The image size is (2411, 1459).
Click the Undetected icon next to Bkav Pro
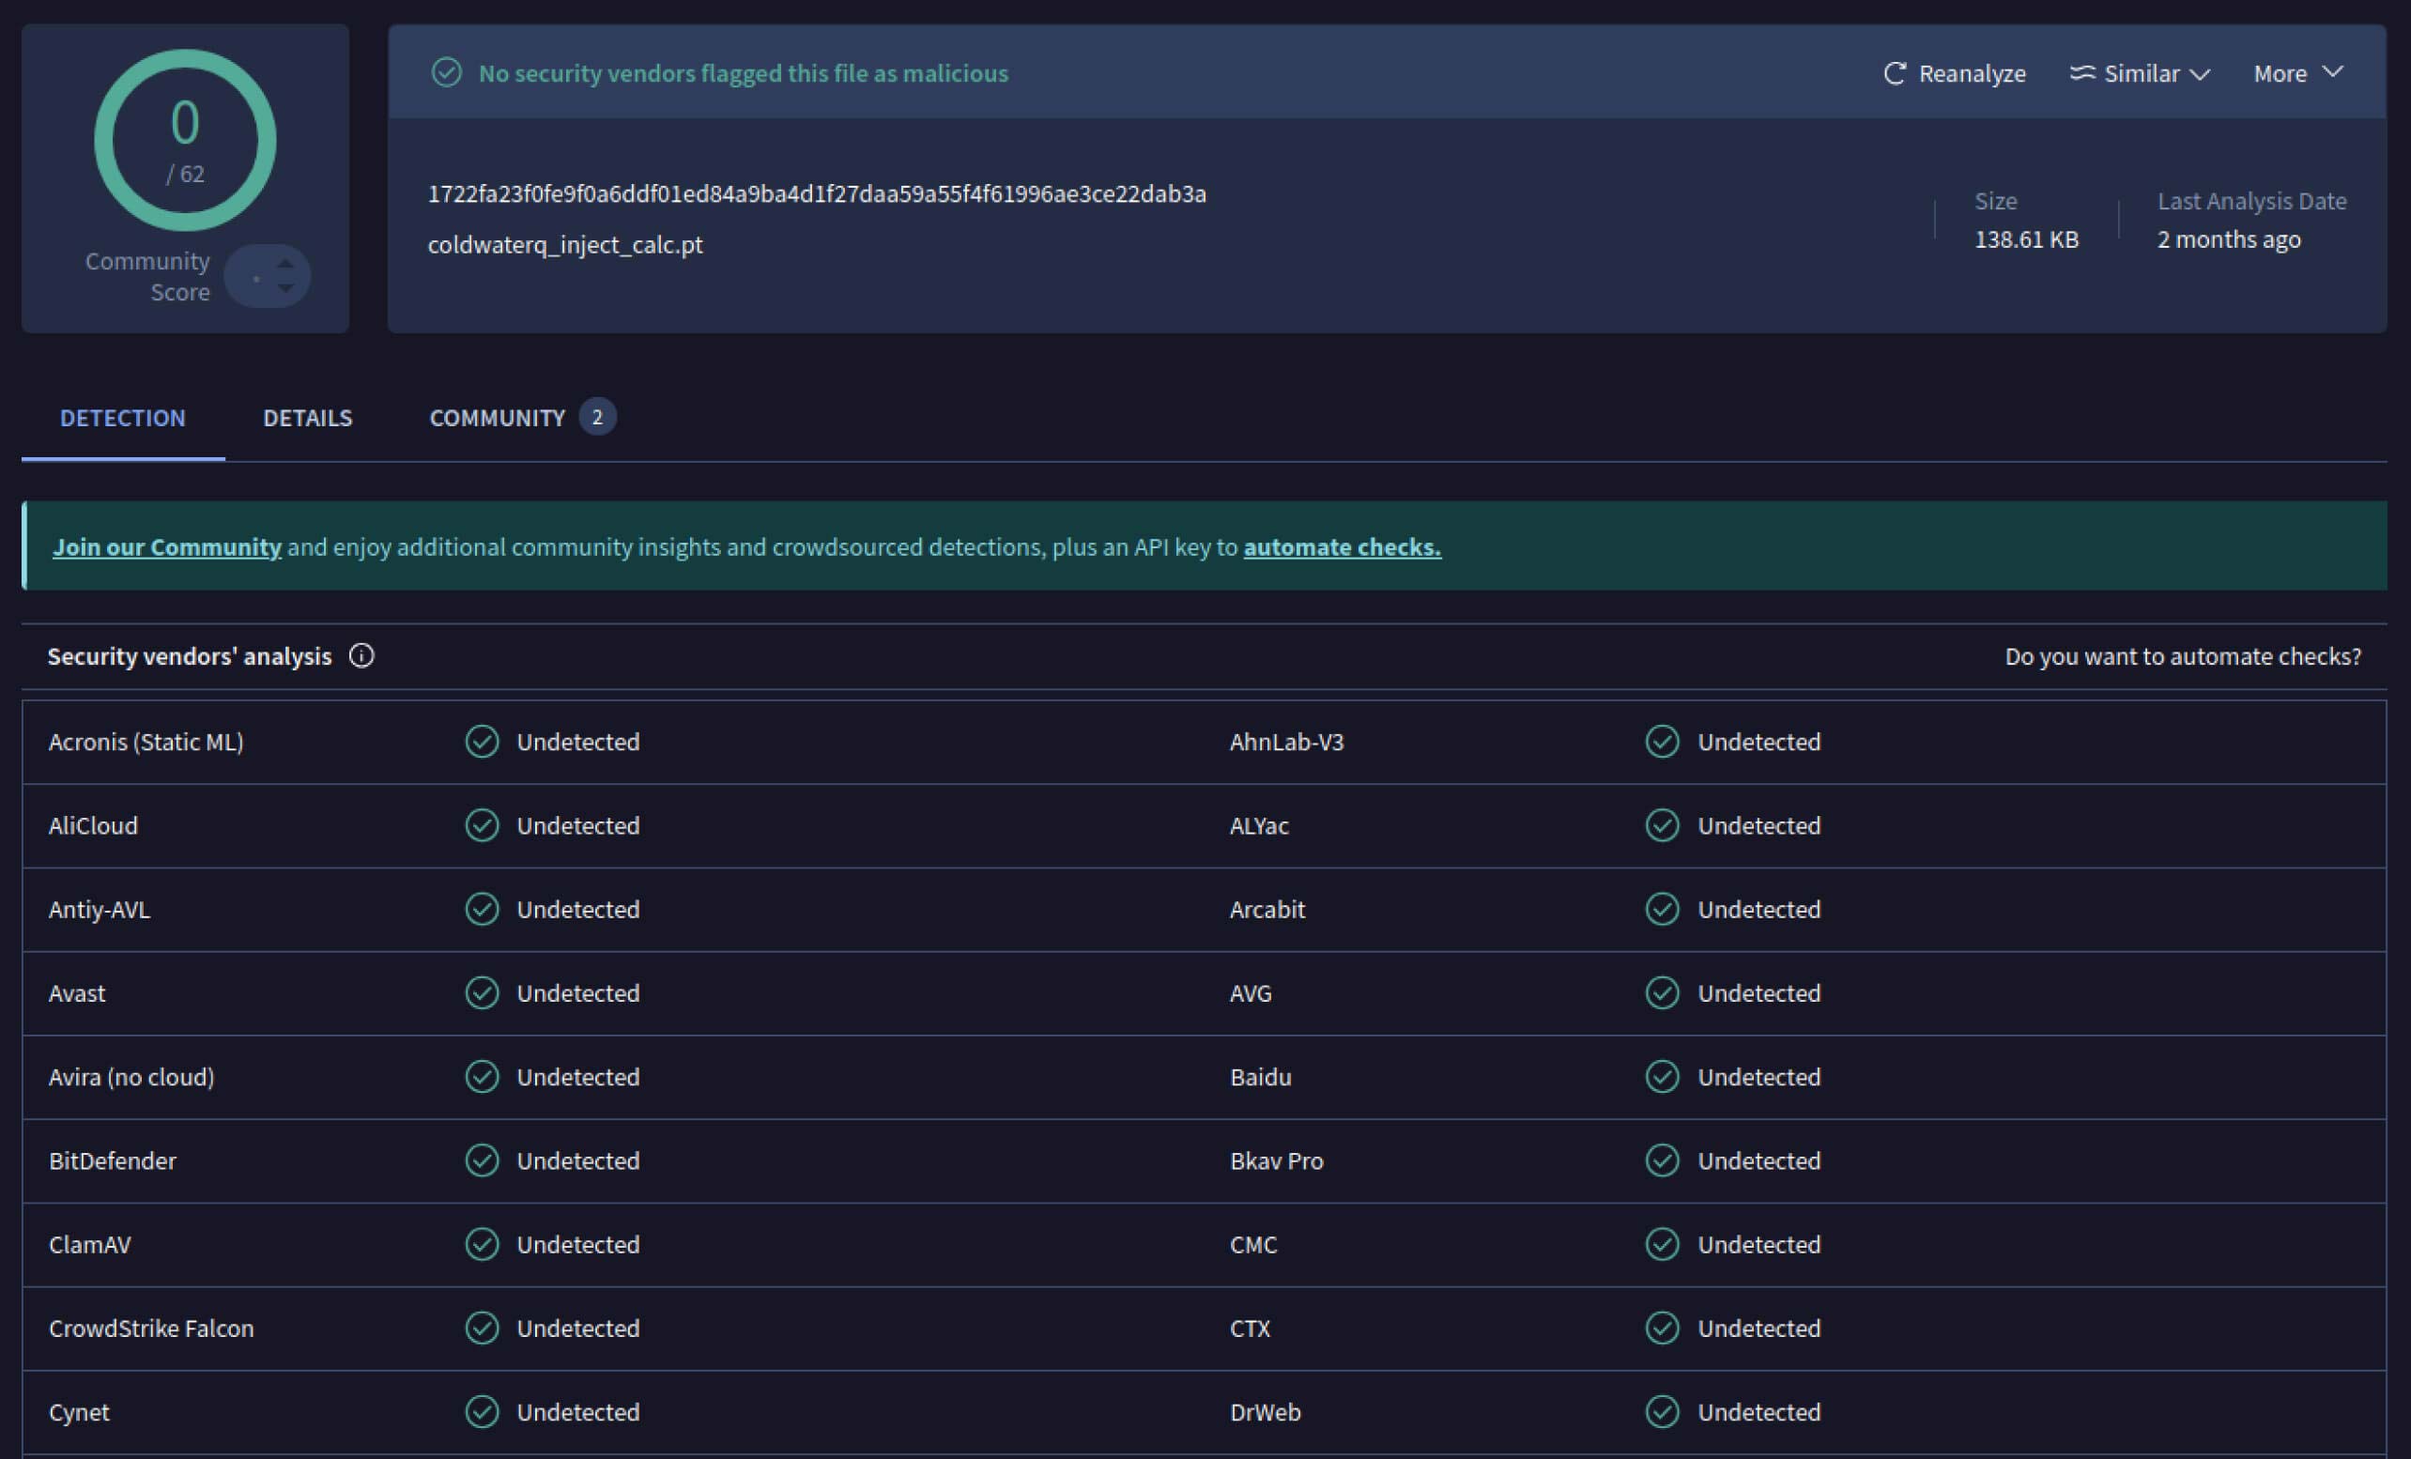click(x=1661, y=1160)
